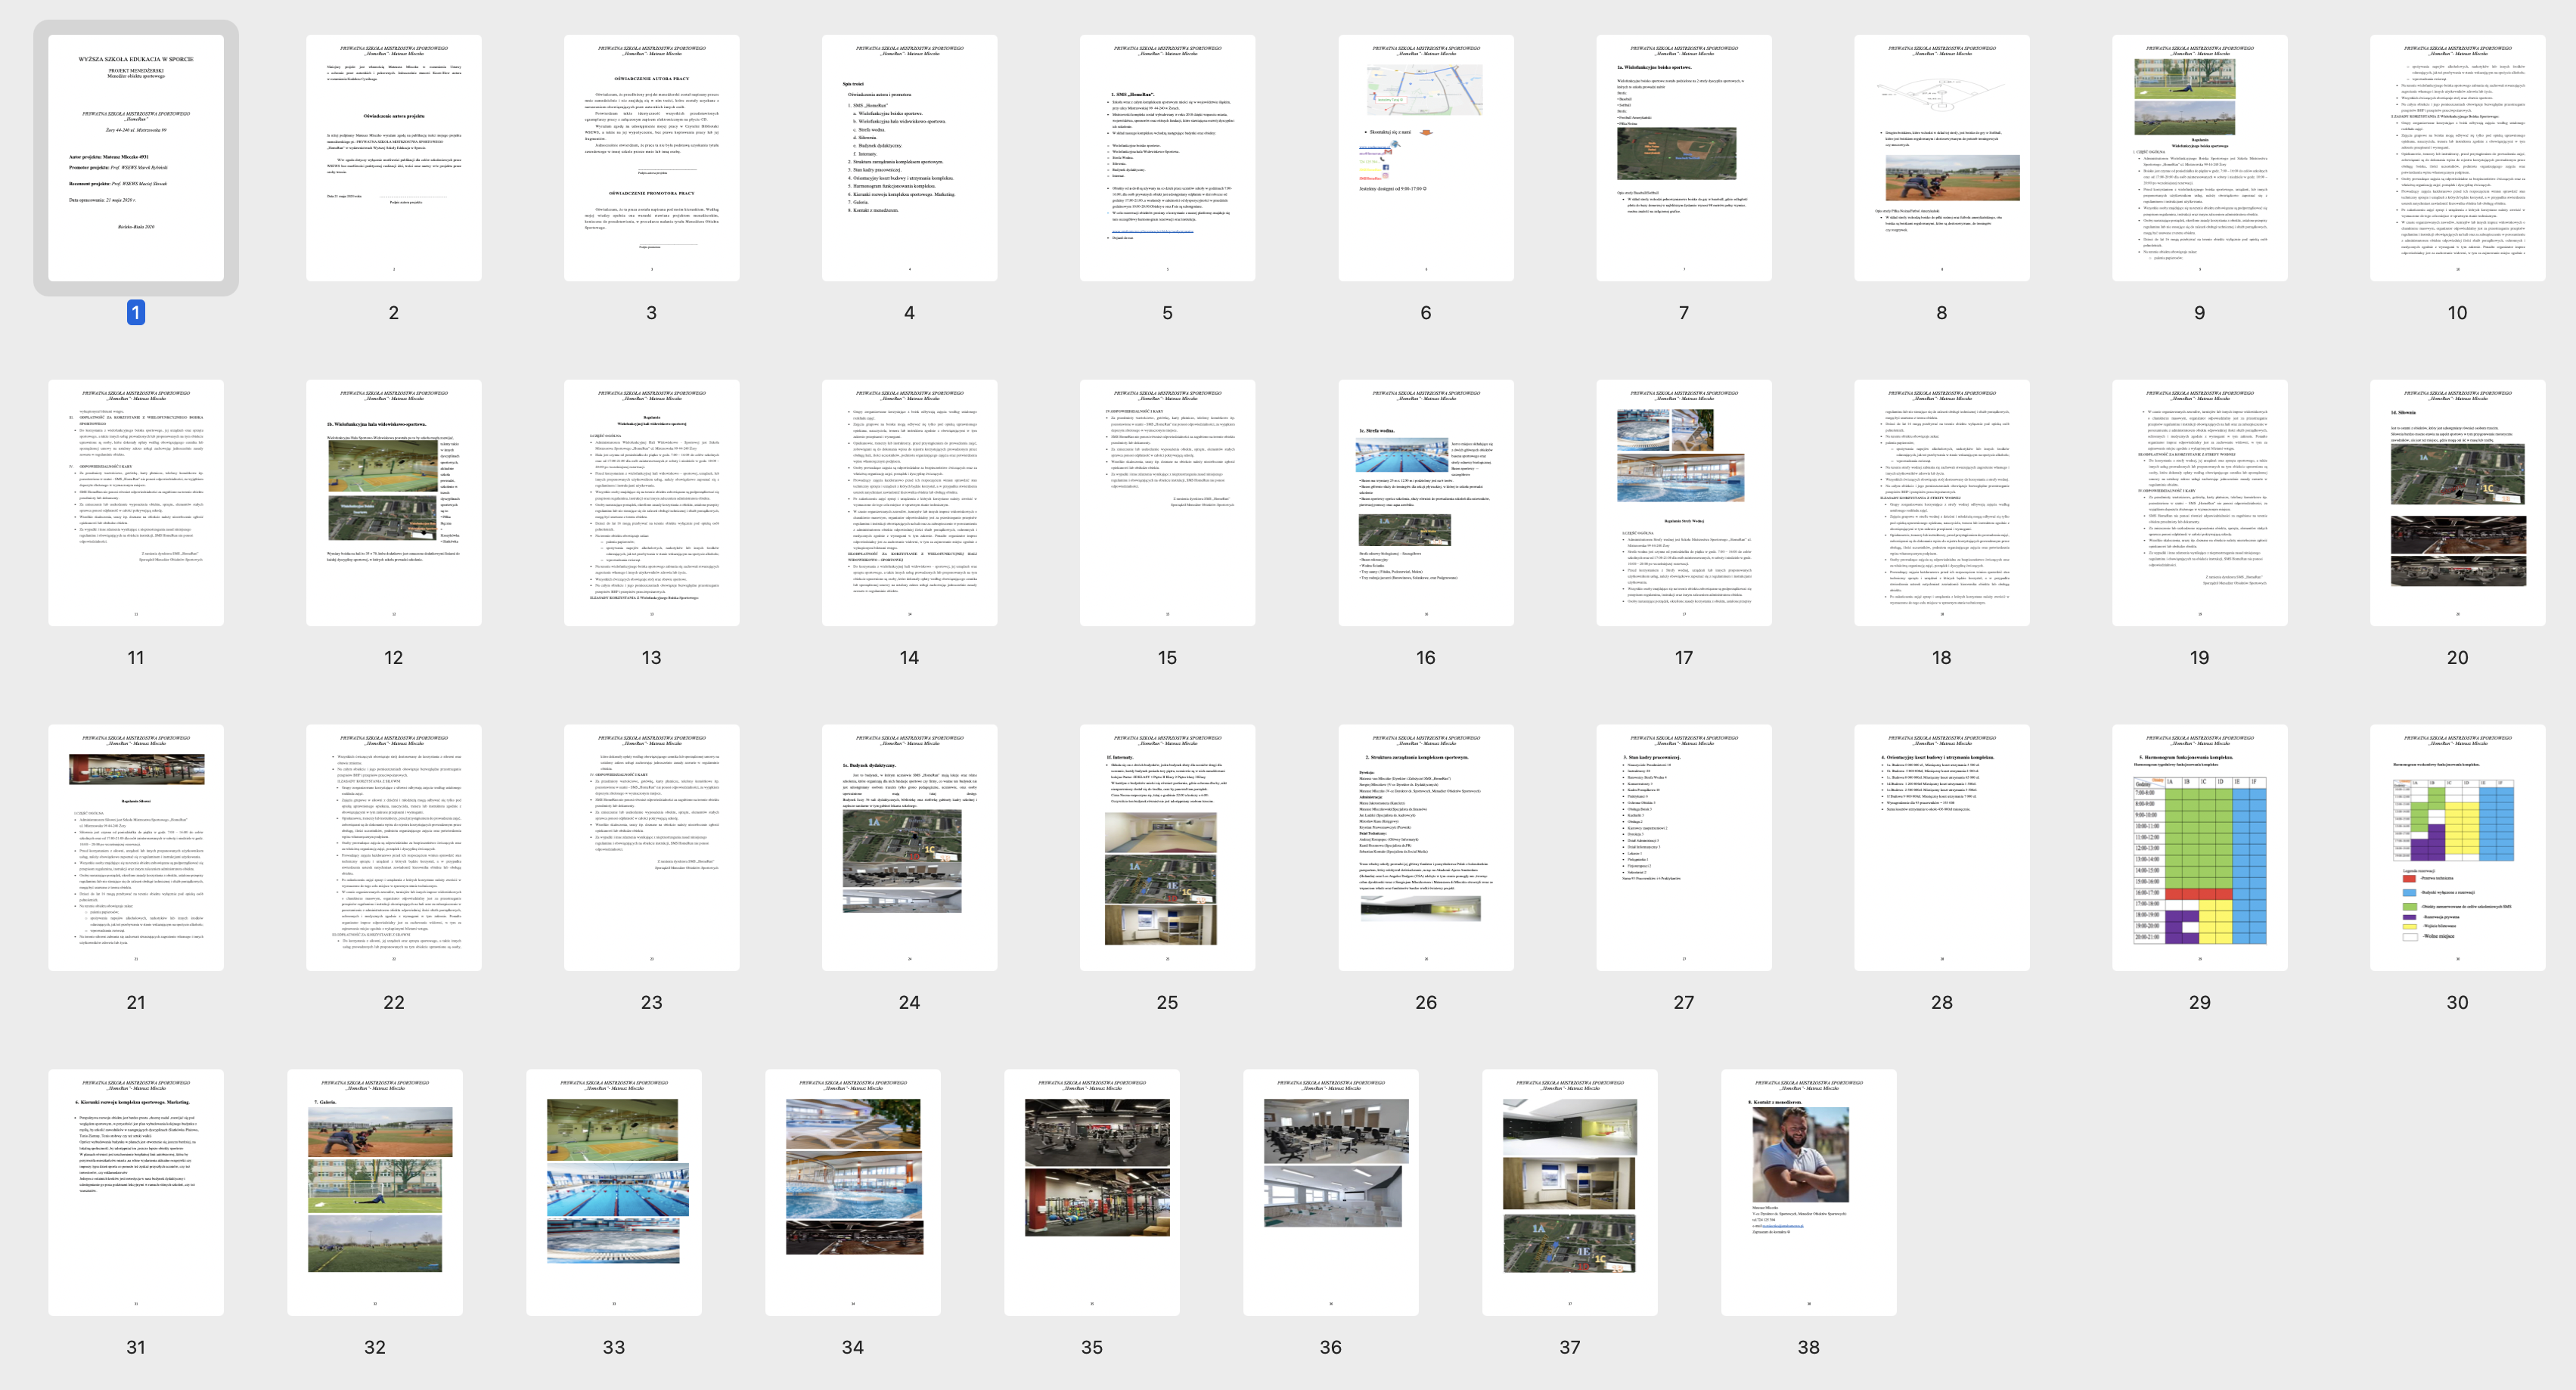2576x1390 pixels.
Task: Click page 16 showing the swimming pool section
Action: 1425,503
